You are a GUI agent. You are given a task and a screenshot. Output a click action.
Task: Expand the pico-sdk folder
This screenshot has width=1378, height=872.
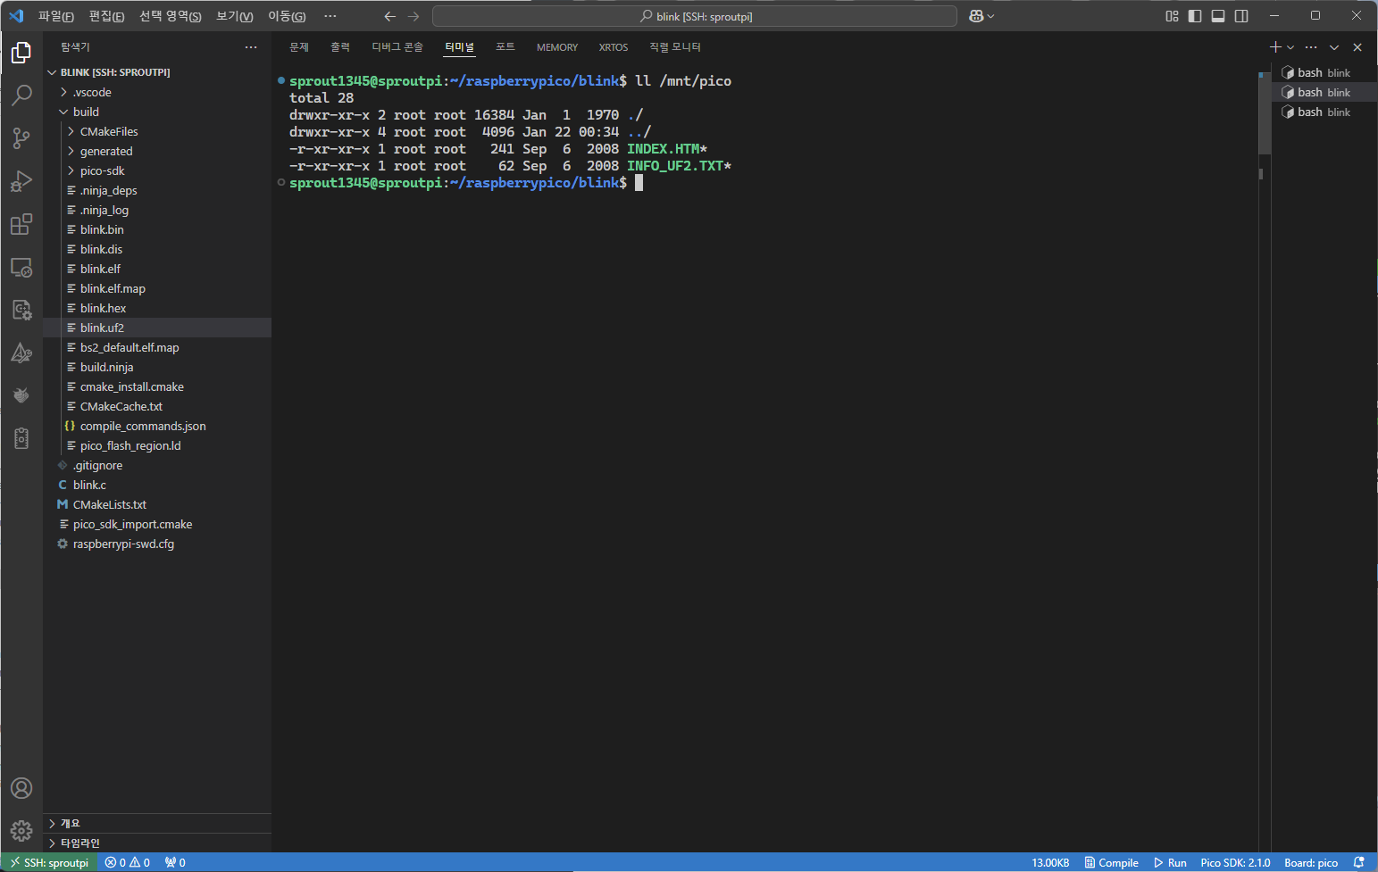(157, 170)
